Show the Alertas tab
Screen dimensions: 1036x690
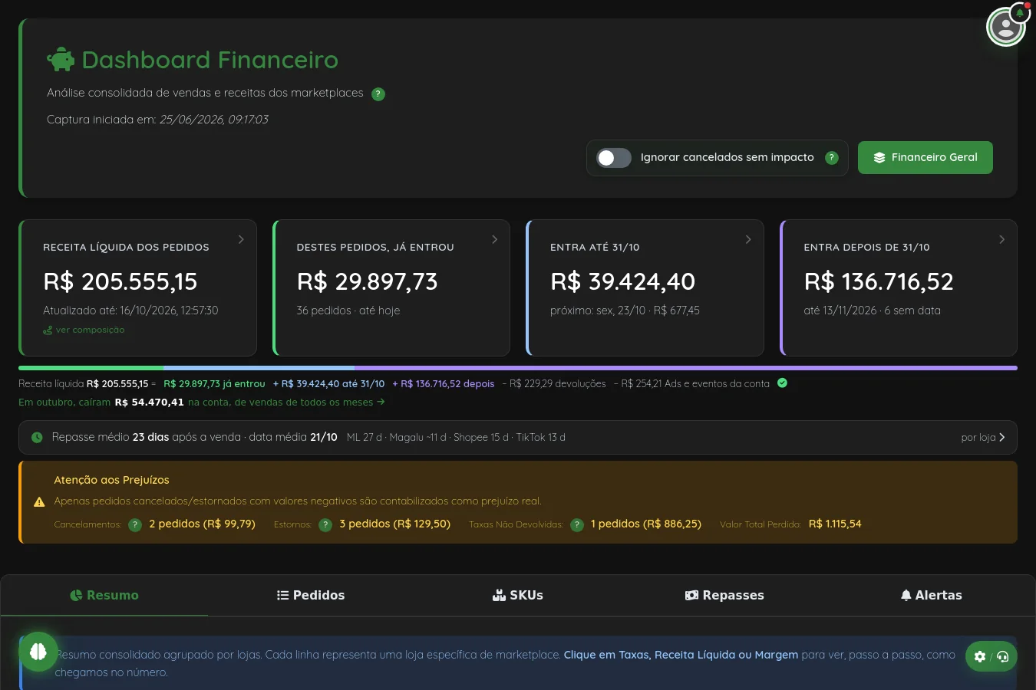click(932, 596)
